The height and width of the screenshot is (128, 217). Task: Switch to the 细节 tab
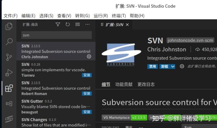tap(106, 84)
